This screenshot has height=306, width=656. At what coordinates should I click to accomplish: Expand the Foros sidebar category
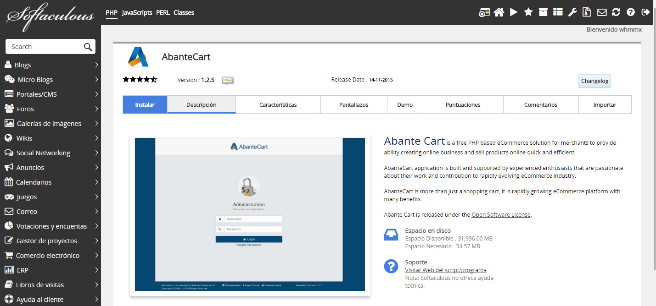(x=50, y=109)
